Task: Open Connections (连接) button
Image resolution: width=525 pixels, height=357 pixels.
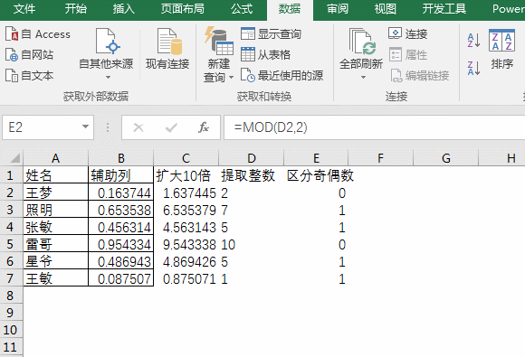Action: 408,33
